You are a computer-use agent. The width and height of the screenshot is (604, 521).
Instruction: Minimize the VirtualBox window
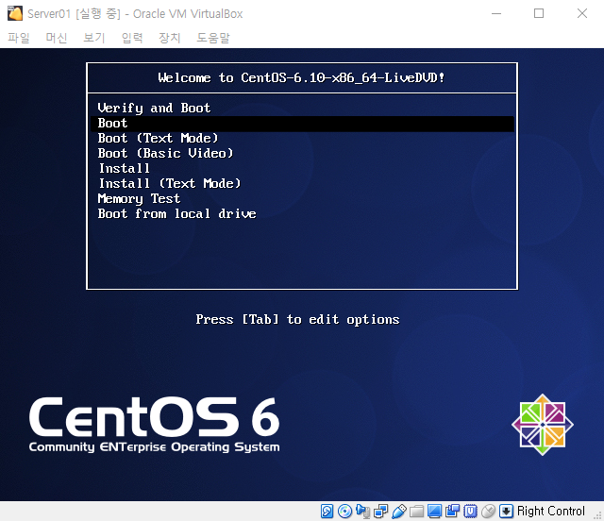point(496,13)
